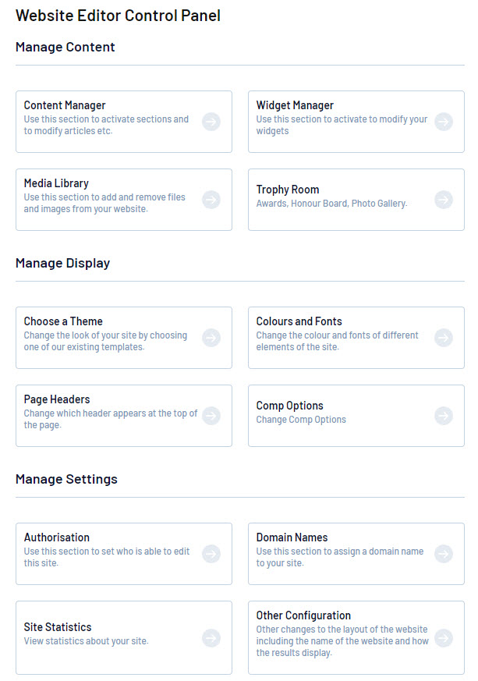Open the Content Manager title link

coord(65,105)
